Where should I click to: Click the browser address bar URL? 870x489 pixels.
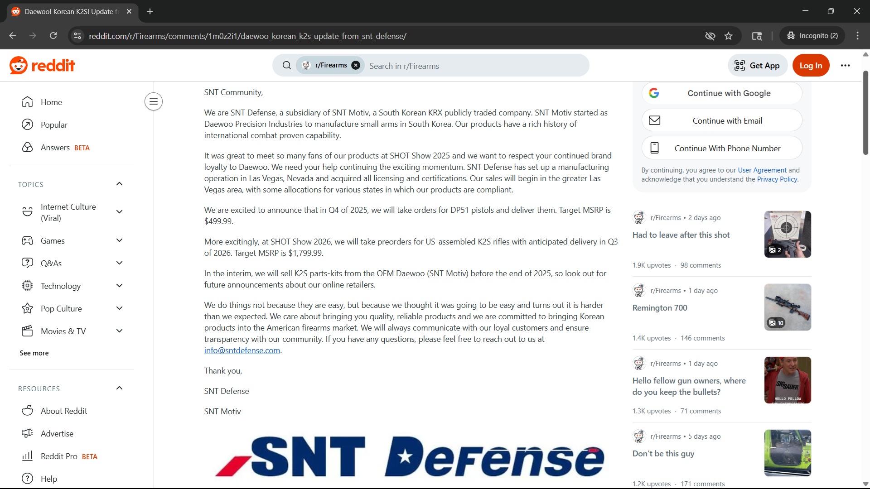247,36
